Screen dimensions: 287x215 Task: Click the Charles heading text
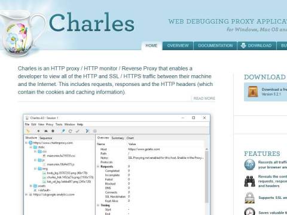pos(91,22)
